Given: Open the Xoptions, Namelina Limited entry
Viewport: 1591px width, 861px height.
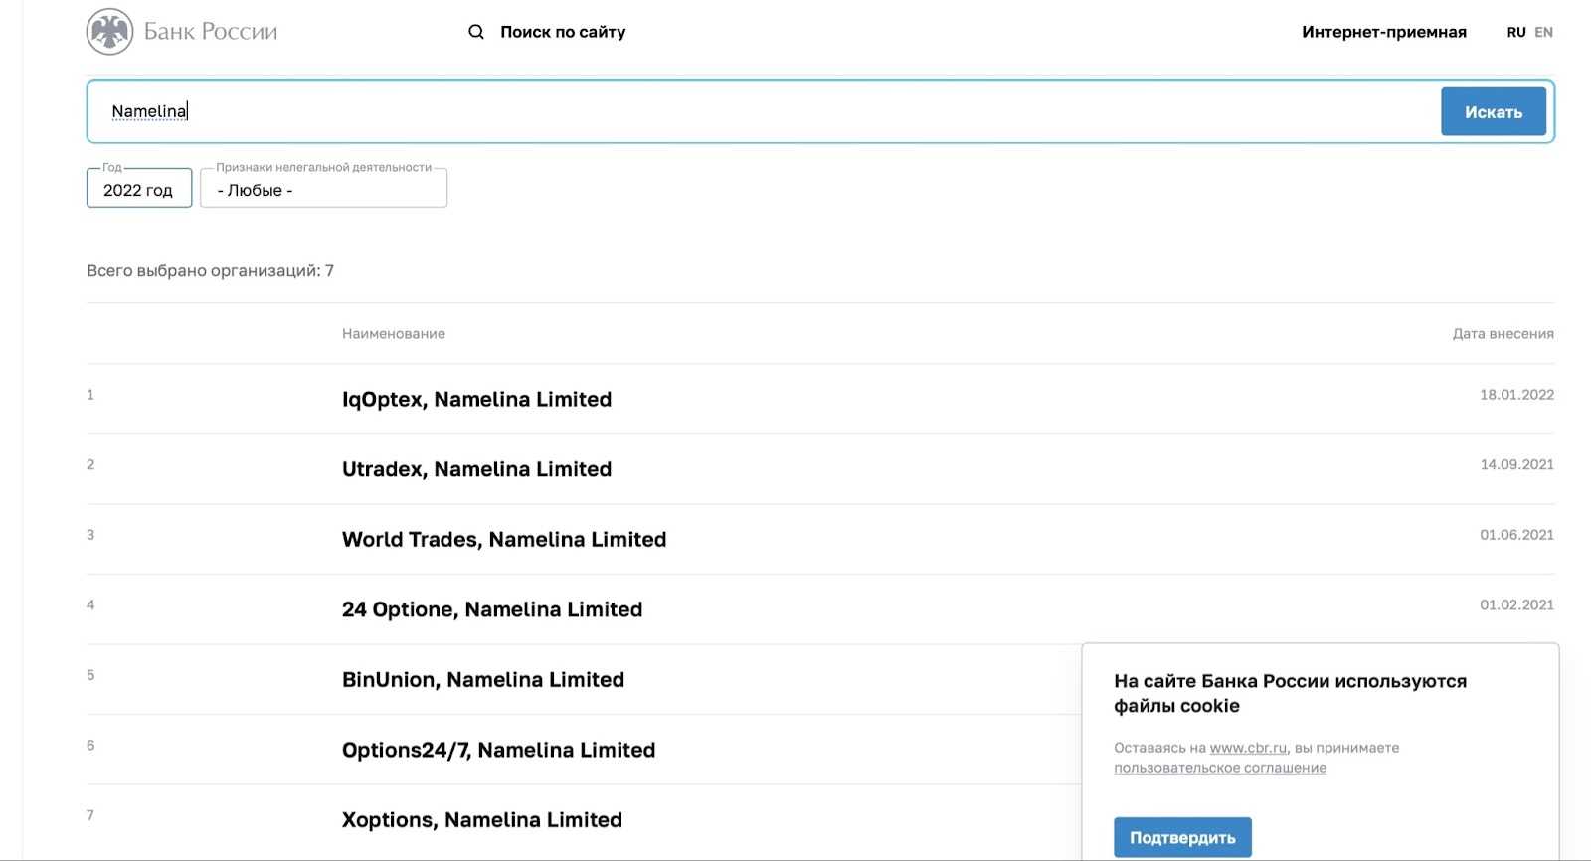Looking at the screenshot, I should pyautogui.click(x=481, y=820).
